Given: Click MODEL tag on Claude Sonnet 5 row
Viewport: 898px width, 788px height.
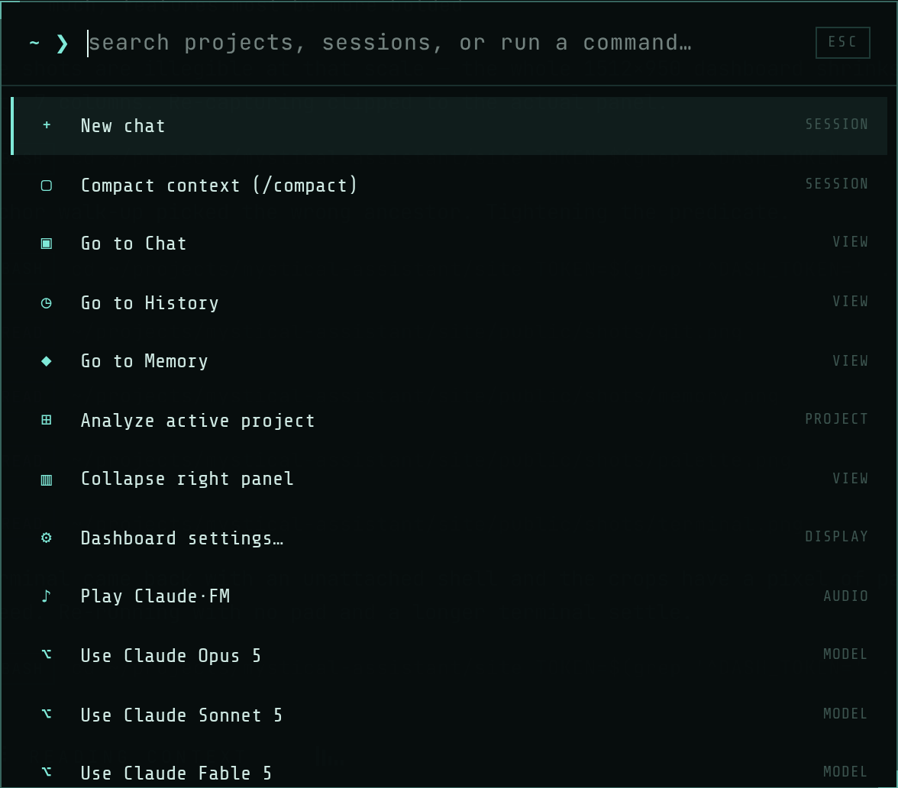Looking at the screenshot, I should 845,713.
